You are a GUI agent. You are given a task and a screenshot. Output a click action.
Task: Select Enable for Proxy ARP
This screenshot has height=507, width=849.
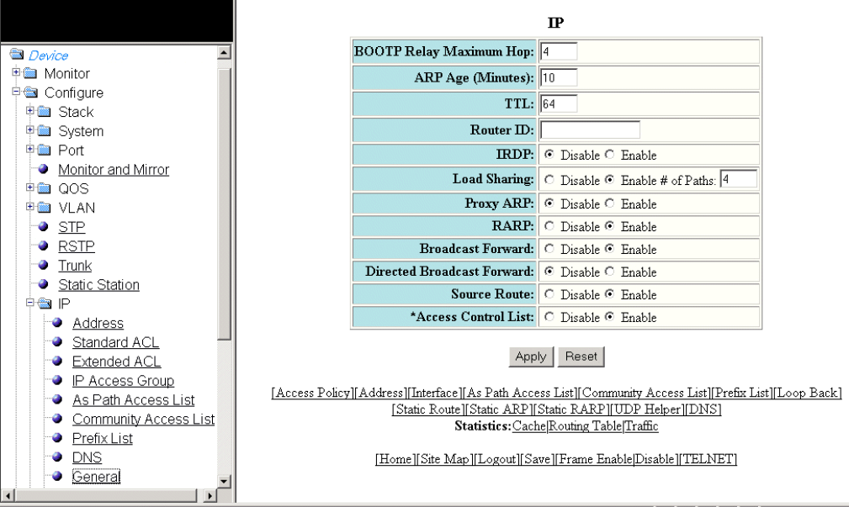pos(610,203)
